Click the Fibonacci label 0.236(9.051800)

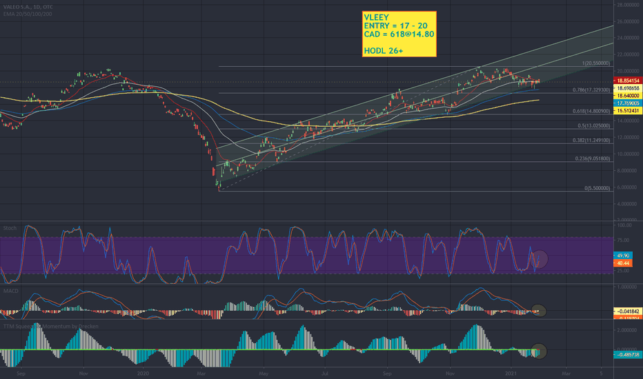click(593, 158)
